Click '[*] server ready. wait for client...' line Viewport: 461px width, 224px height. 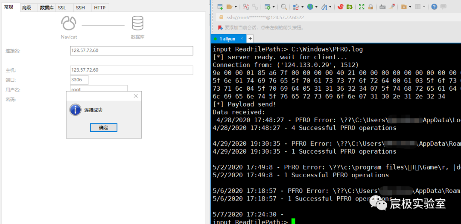click(x=280, y=57)
